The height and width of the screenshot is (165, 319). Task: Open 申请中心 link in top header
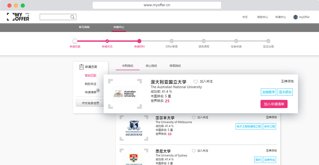(280, 17)
